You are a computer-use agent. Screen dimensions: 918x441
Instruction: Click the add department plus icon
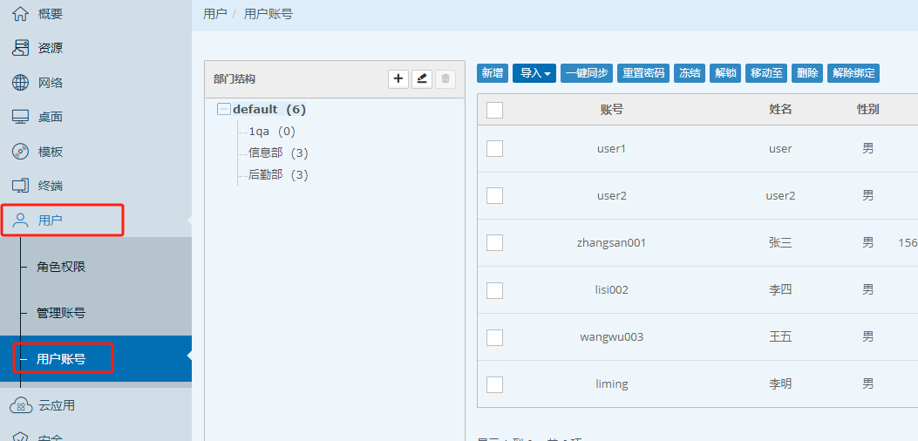click(398, 79)
